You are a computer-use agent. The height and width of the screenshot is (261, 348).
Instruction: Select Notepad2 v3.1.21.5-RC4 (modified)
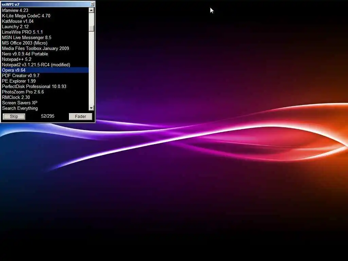(45, 65)
